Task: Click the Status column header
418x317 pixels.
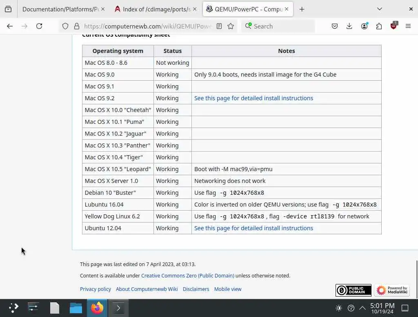Action: pos(173,51)
